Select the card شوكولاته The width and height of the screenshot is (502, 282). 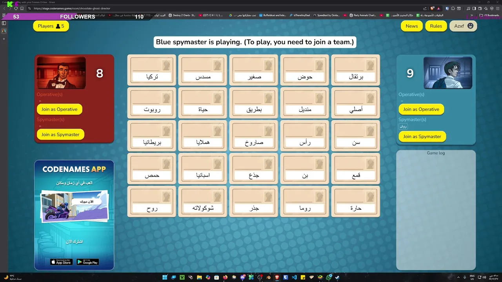coord(203,202)
